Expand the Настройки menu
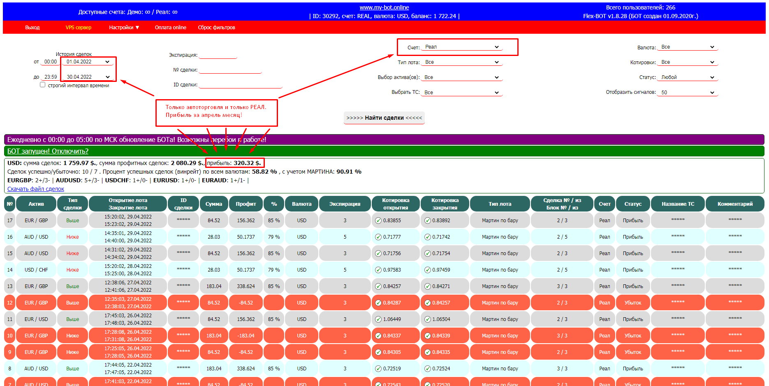The image size is (769, 386). pos(124,28)
